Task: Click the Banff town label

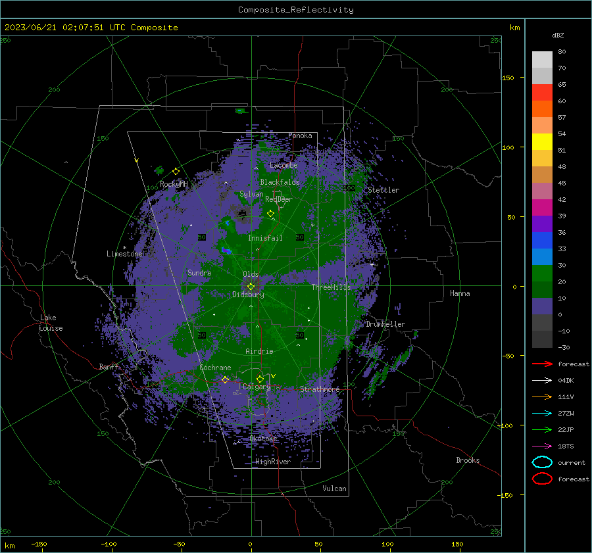Action: [x=109, y=366]
